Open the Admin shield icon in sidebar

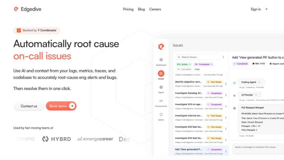(x=161, y=115)
